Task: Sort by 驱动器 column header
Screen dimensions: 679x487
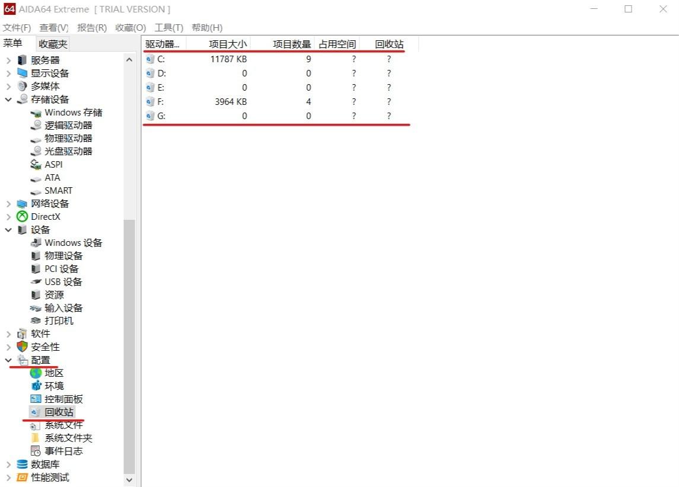Action: [164, 44]
